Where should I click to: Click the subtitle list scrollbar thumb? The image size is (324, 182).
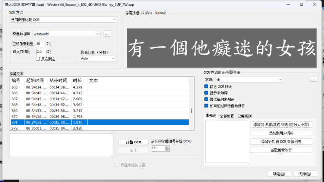[x=191, y=111]
